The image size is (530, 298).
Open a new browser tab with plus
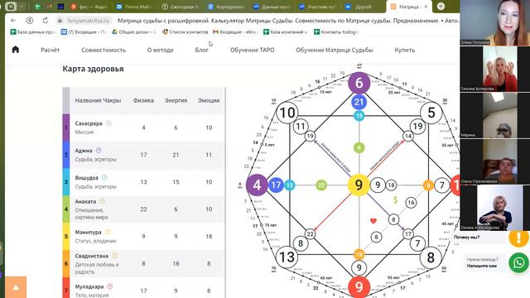tap(441, 7)
